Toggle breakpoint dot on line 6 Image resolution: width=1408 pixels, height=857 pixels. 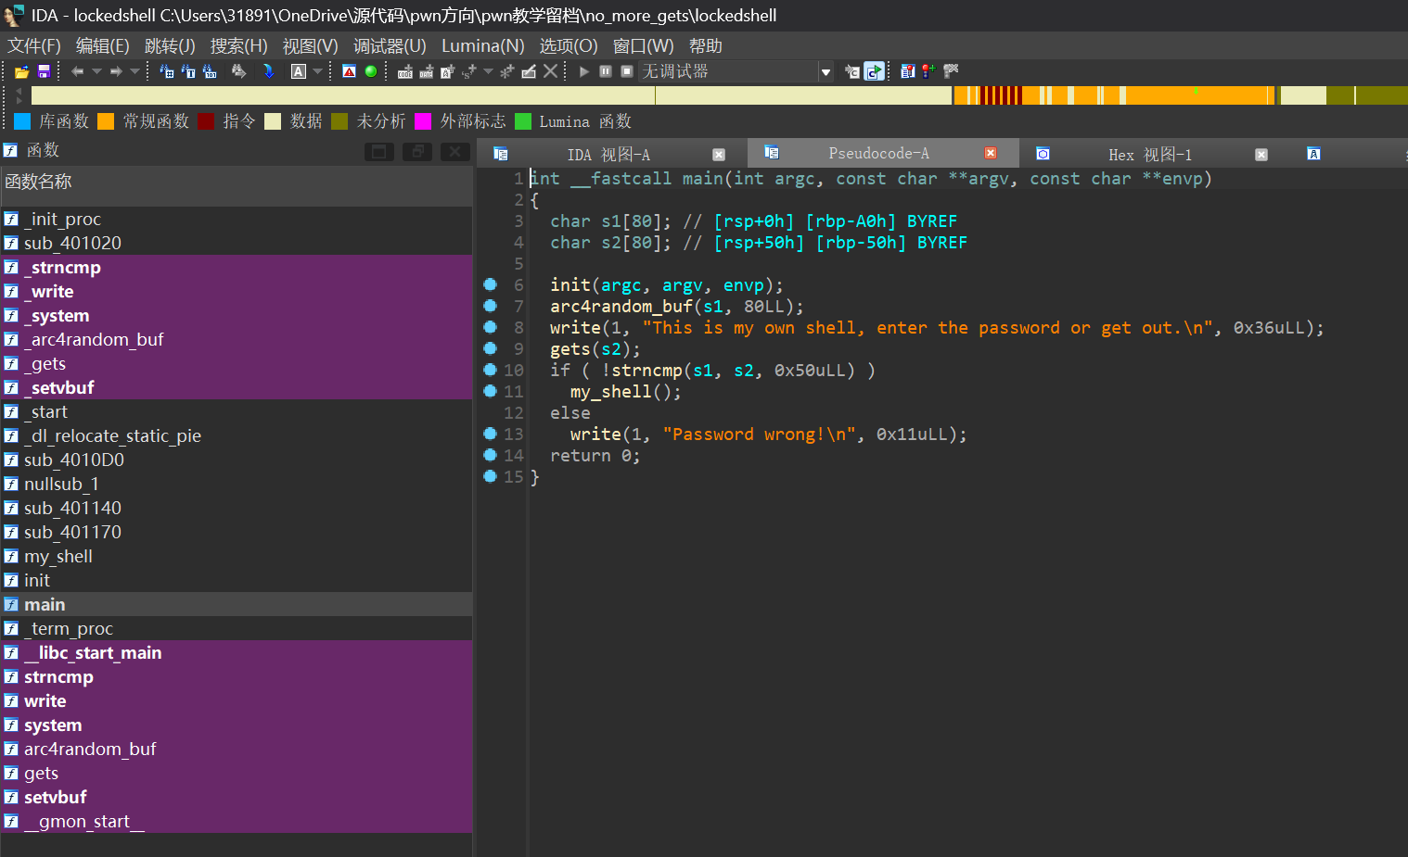(491, 284)
